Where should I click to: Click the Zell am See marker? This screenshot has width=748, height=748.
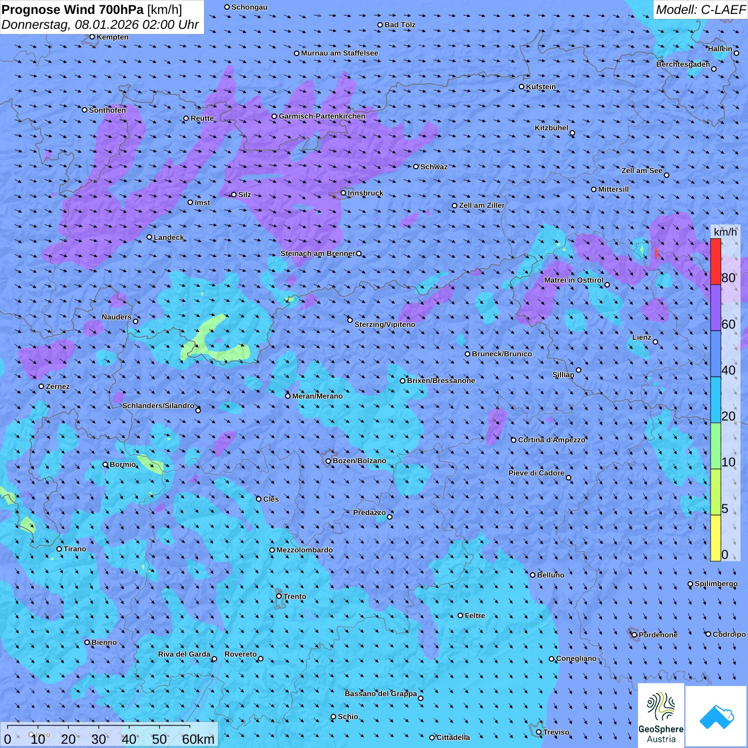click(666, 175)
